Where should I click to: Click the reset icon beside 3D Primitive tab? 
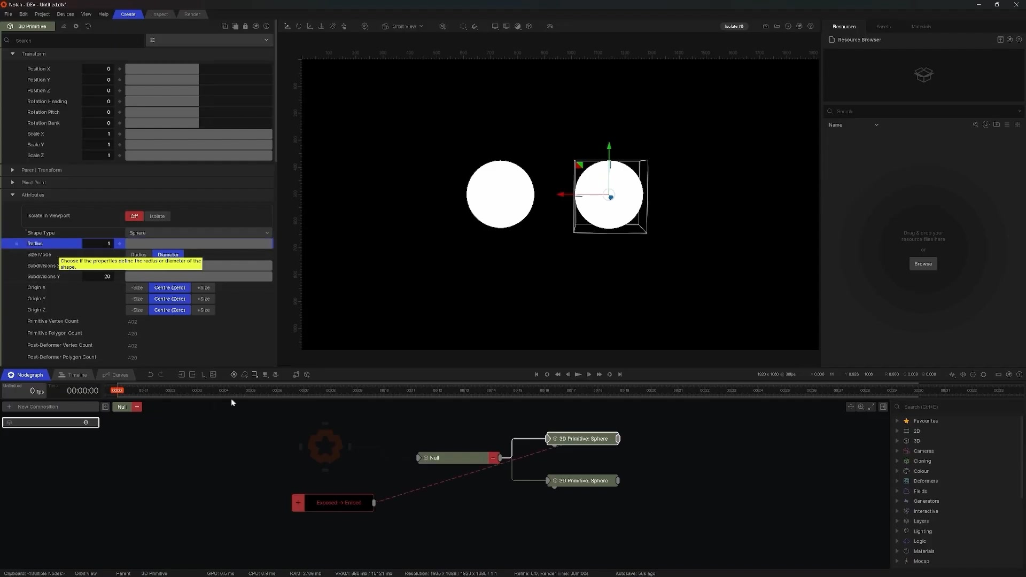coord(88,26)
